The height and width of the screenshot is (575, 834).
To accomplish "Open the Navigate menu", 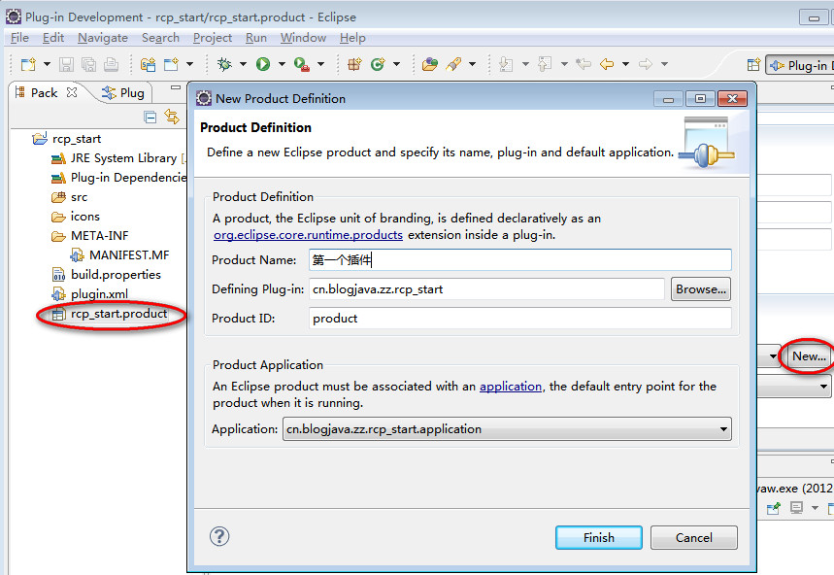I will click(x=103, y=38).
